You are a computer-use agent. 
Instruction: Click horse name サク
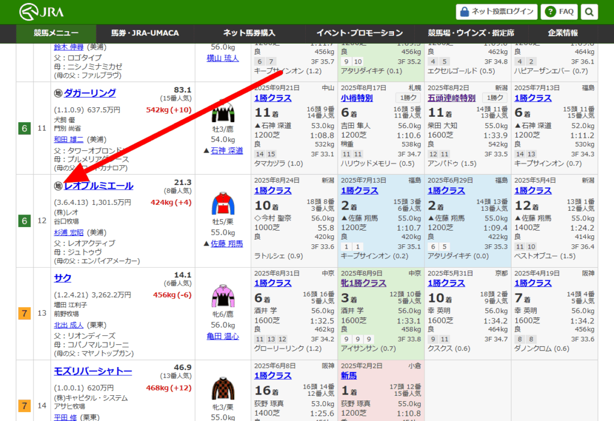pos(62,278)
